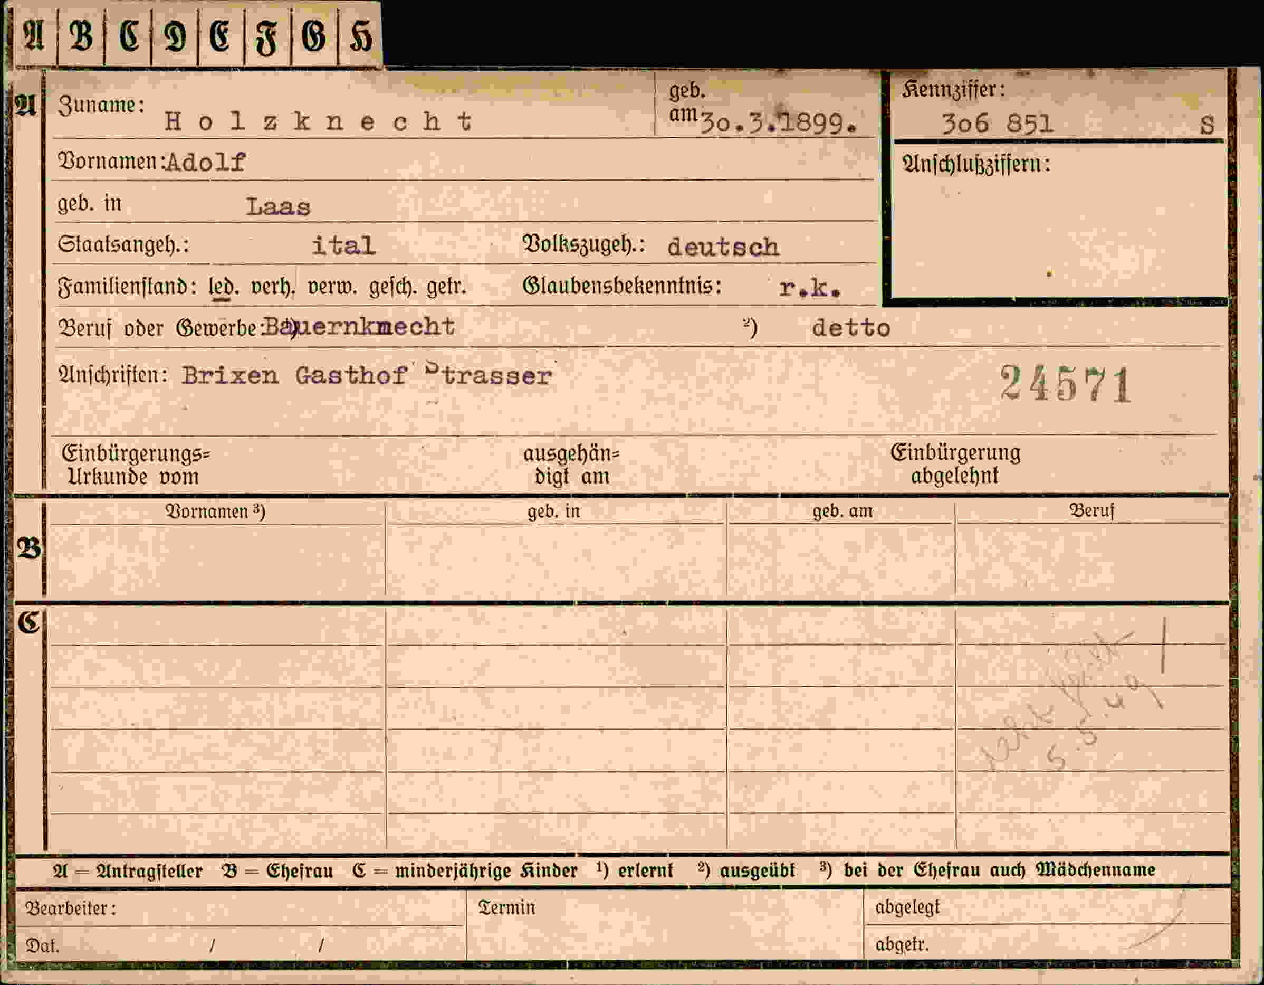Click the index tab letter B
Image resolution: width=1264 pixels, height=985 pixels.
tap(81, 37)
